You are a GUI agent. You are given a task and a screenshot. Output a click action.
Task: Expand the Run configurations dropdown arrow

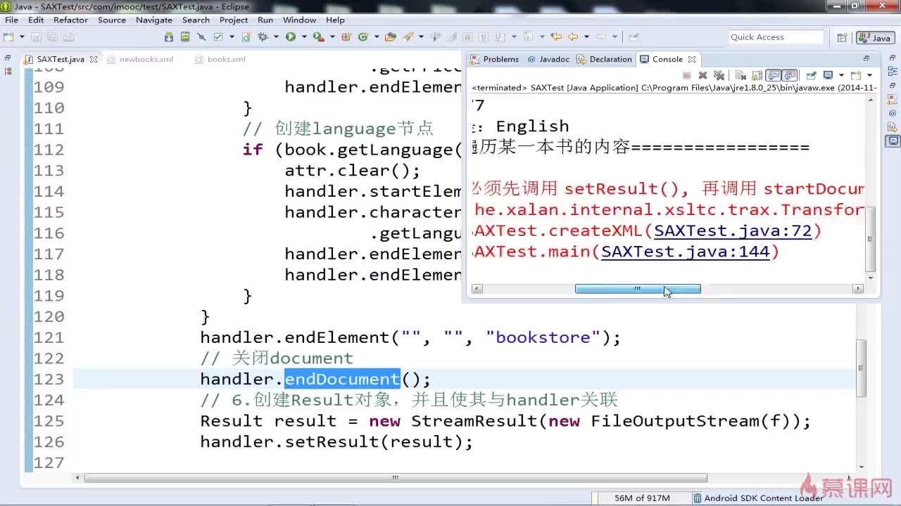[304, 37]
